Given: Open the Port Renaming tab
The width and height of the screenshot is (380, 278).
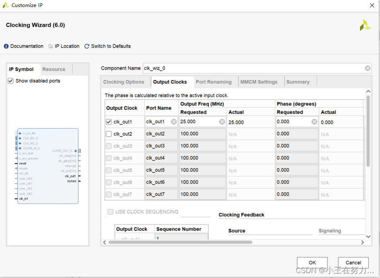Looking at the screenshot, I should point(213,82).
